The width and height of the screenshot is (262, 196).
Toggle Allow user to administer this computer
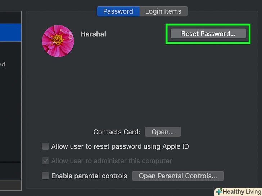coord(46,161)
